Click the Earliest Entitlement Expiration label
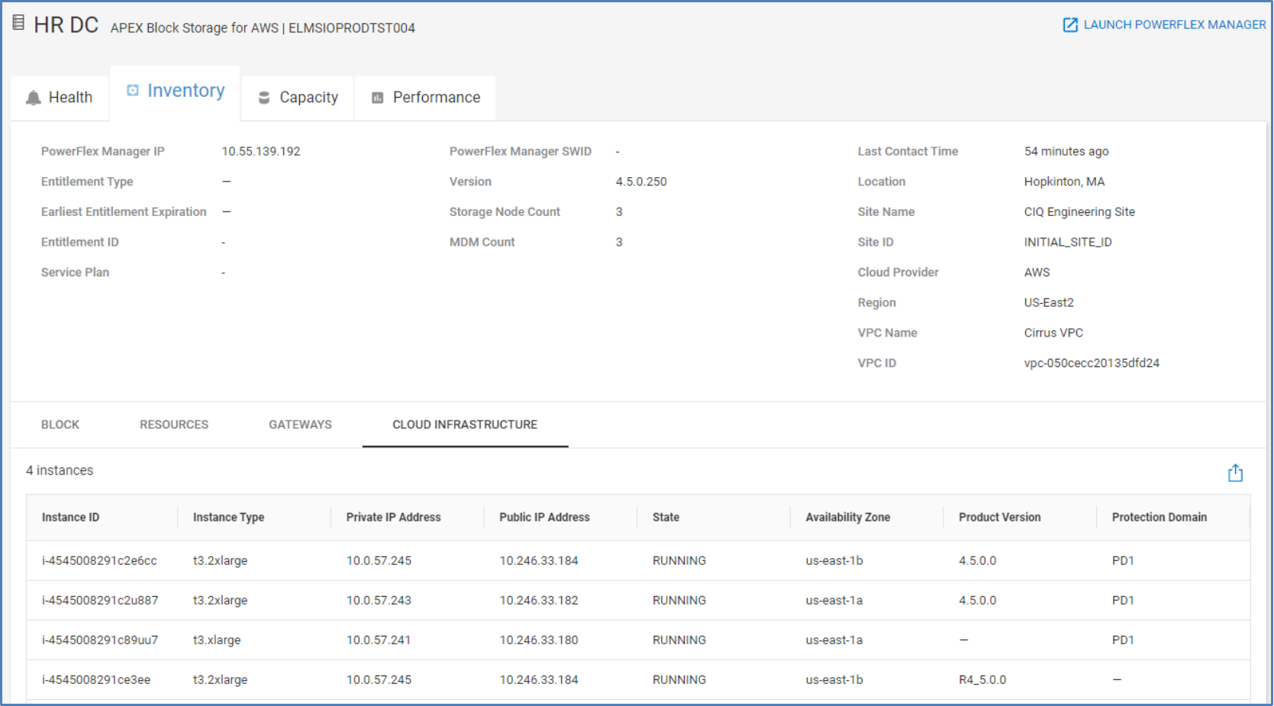 click(x=124, y=212)
